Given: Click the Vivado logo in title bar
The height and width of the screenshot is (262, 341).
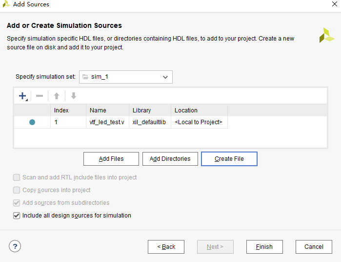Looking at the screenshot, I should click(x=6, y=4).
